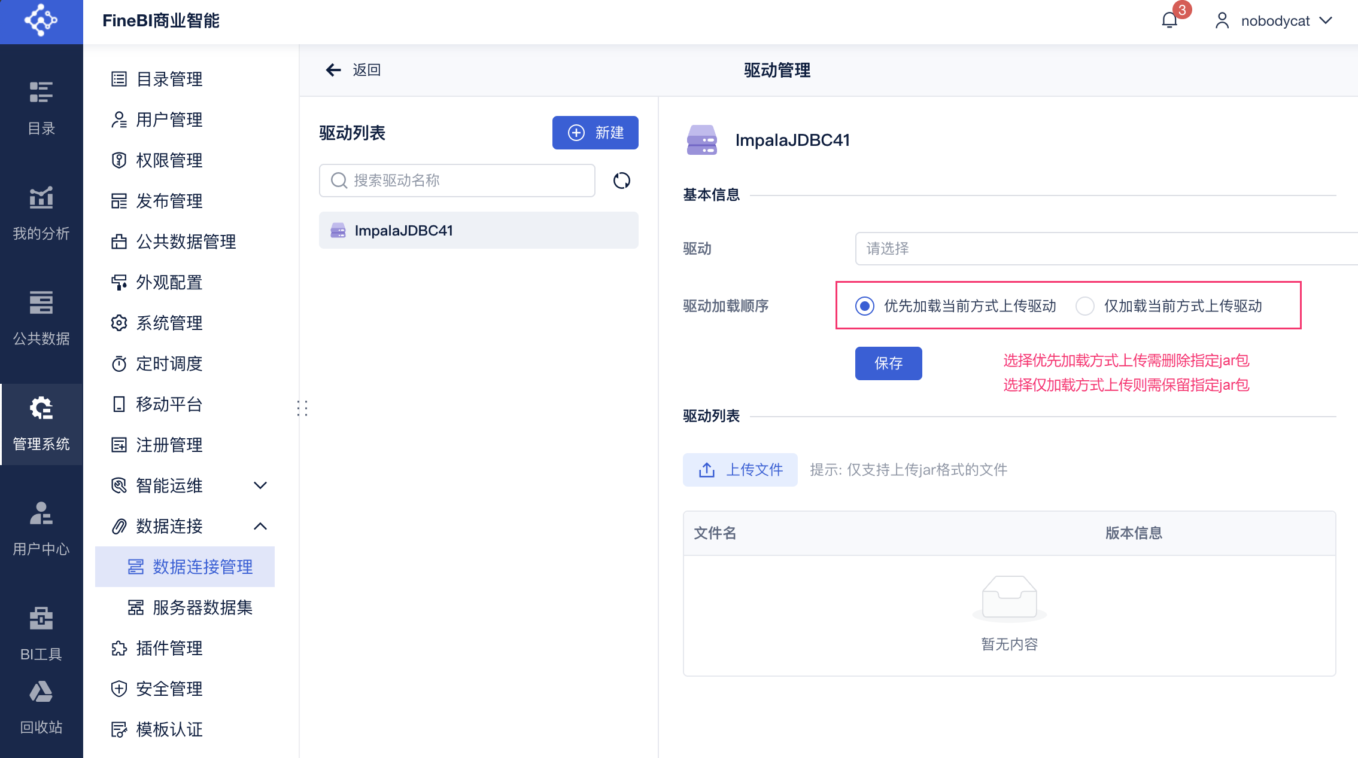
Task: Click the 版本信息 column header
Action: [x=1134, y=533]
